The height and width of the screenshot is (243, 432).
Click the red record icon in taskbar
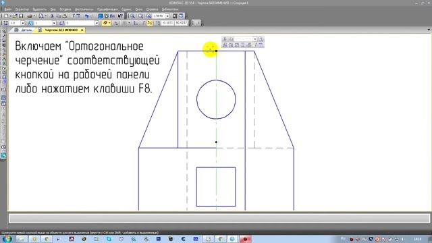[245, 239]
